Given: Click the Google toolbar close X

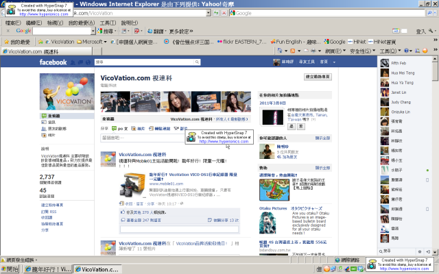Looking at the screenshot, I should click(8, 31).
